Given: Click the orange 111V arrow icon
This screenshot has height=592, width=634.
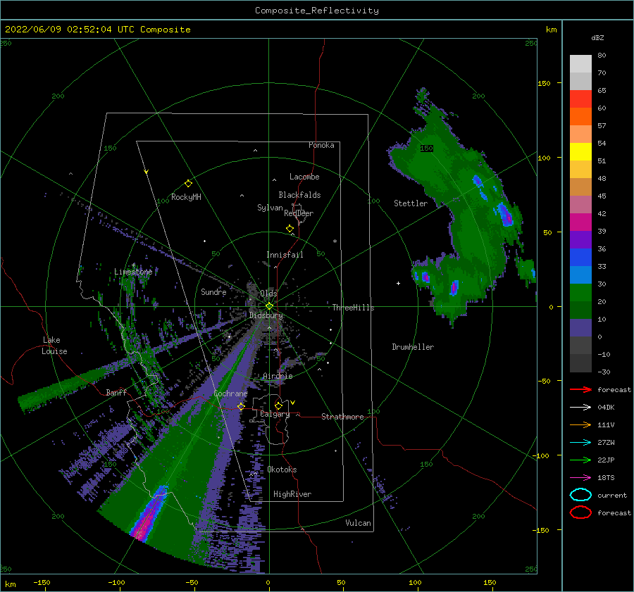Looking at the screenshot, I should 580,424.
